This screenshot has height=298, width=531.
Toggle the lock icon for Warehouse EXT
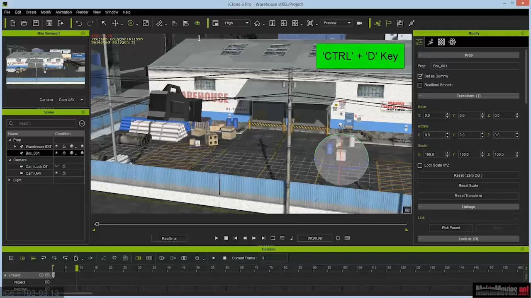(64, 147)
